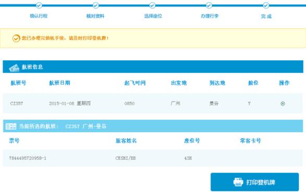The image size is (306, 193).
Task: Click the 座位号 column header
Action: click(192, 140)
